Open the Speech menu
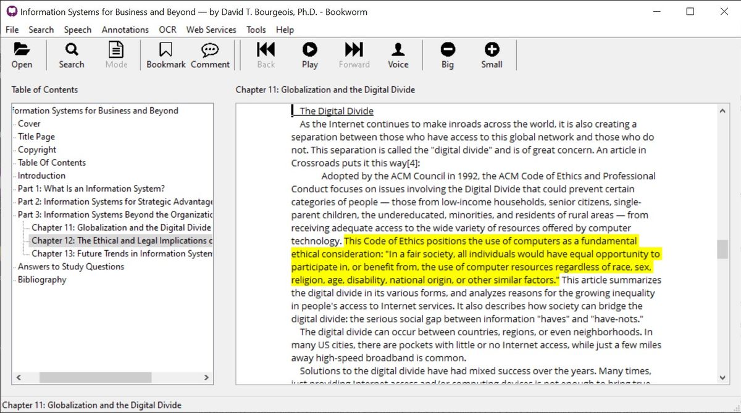 [78, 29]
